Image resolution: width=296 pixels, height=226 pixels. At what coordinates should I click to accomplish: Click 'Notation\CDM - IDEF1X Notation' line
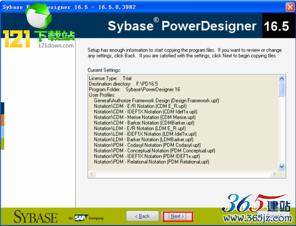coord(146,112)
